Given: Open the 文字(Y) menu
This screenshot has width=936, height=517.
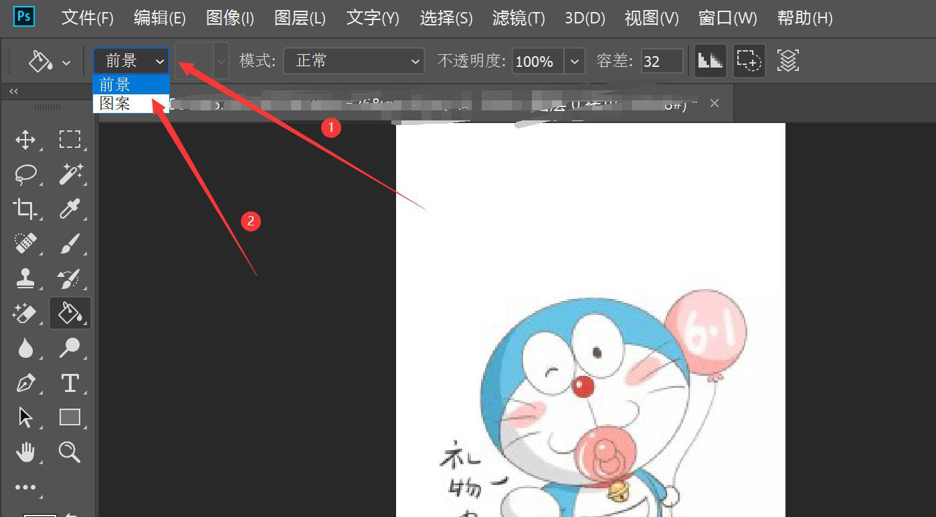Looking at the screenshot, I should pos(373,17).
